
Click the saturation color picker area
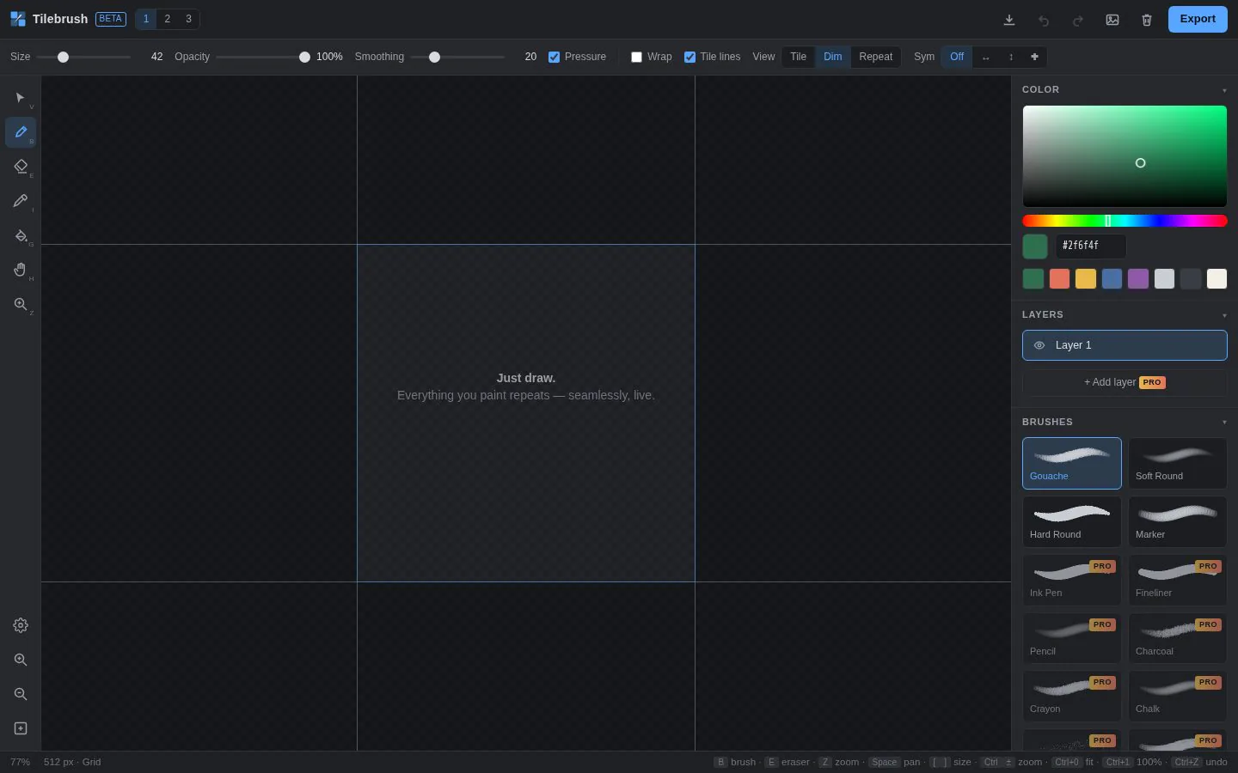(x=1125, y=156)
